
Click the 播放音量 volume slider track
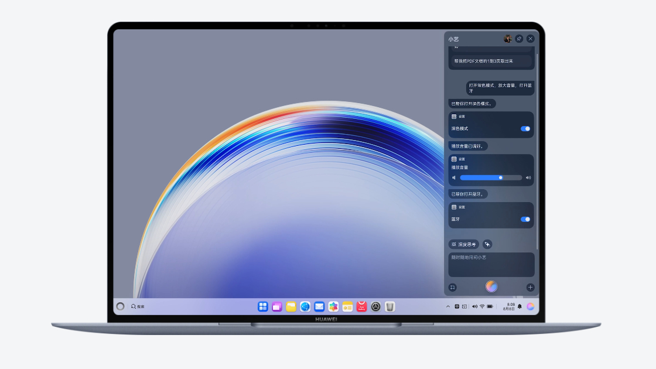click(x=491, y=177)
